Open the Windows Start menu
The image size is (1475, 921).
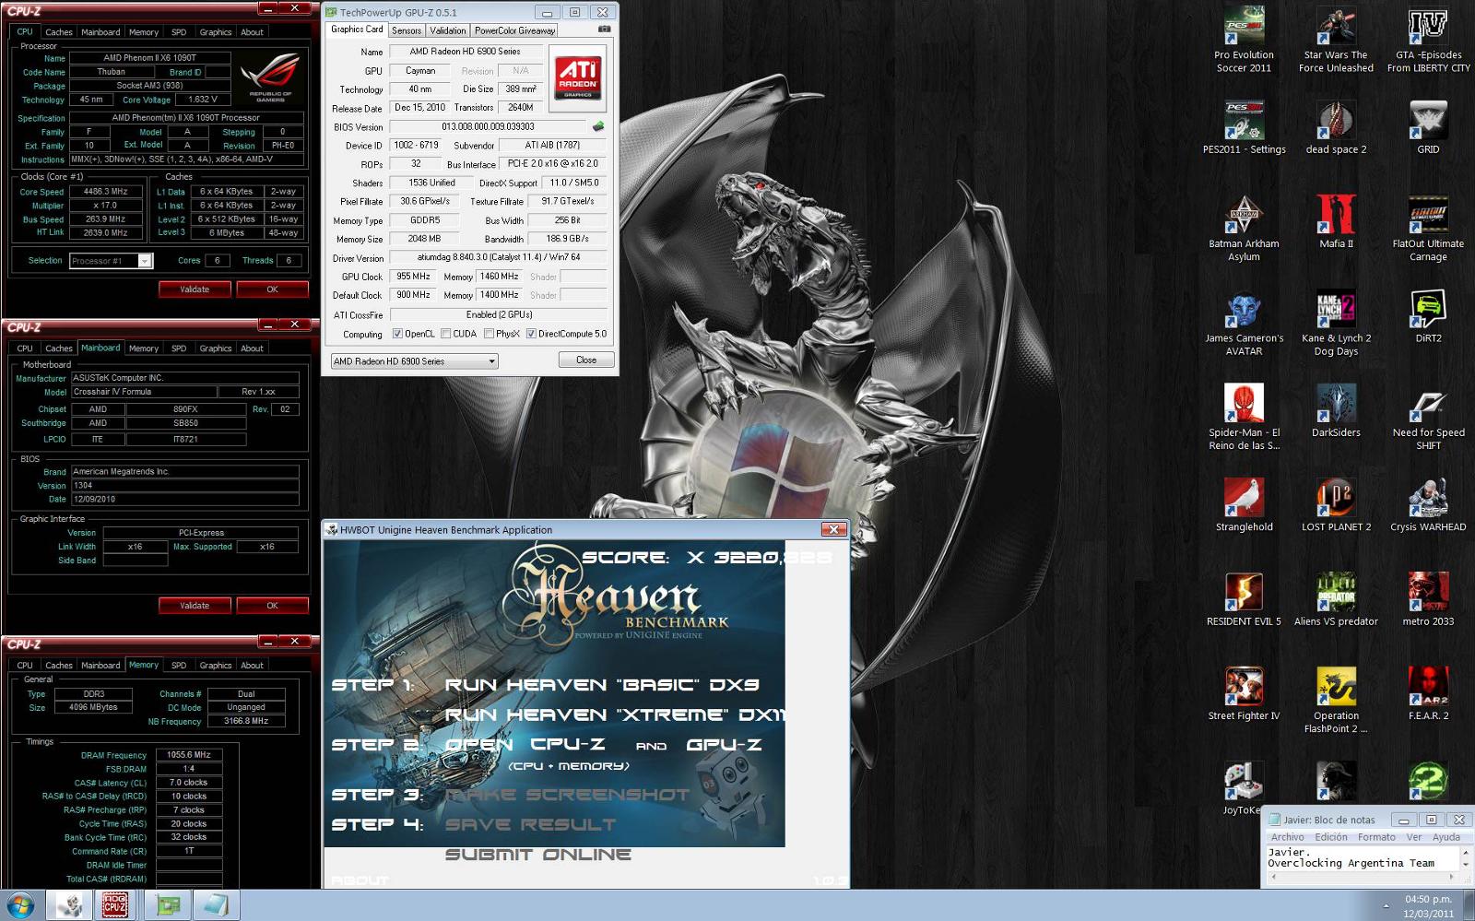[x=20, y=905]
